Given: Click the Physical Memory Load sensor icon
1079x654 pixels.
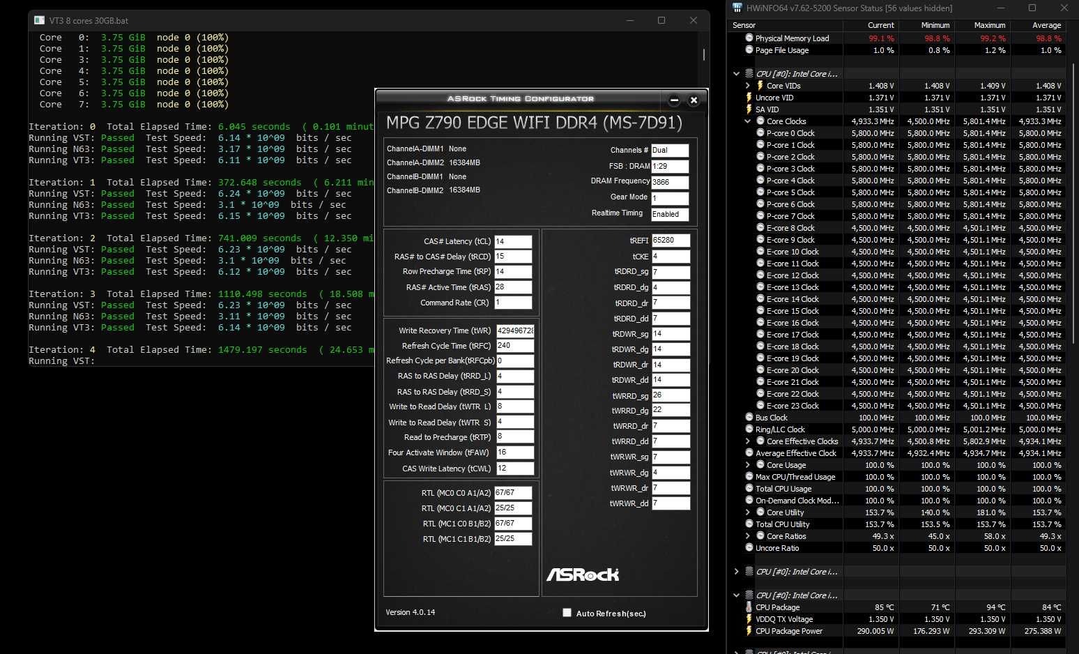Looking at the screenshot, I should point(749,38).
